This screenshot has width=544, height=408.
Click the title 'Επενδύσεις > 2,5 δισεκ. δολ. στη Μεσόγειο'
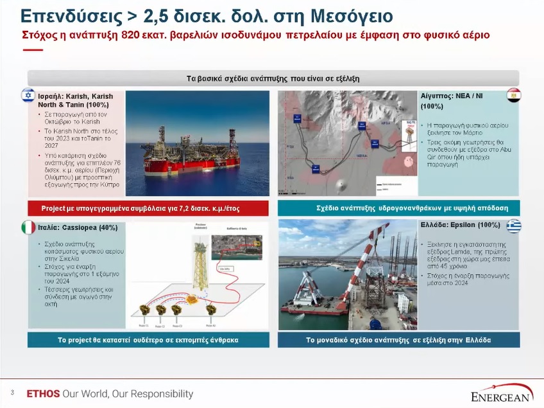coord(207,16)
